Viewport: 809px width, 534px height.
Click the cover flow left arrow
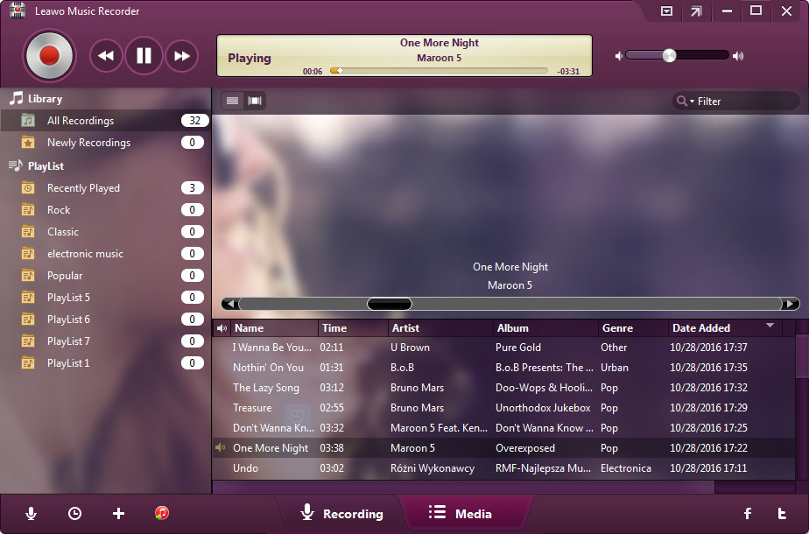point(230,304)
